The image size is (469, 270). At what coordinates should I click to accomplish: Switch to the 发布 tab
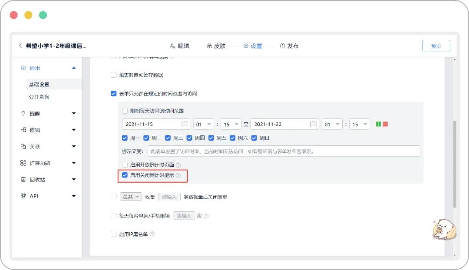289,46
